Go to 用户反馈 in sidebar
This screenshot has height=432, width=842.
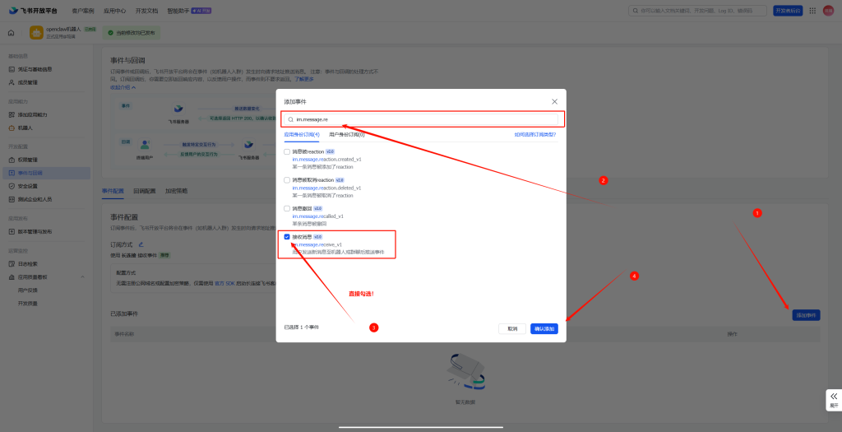27,290
